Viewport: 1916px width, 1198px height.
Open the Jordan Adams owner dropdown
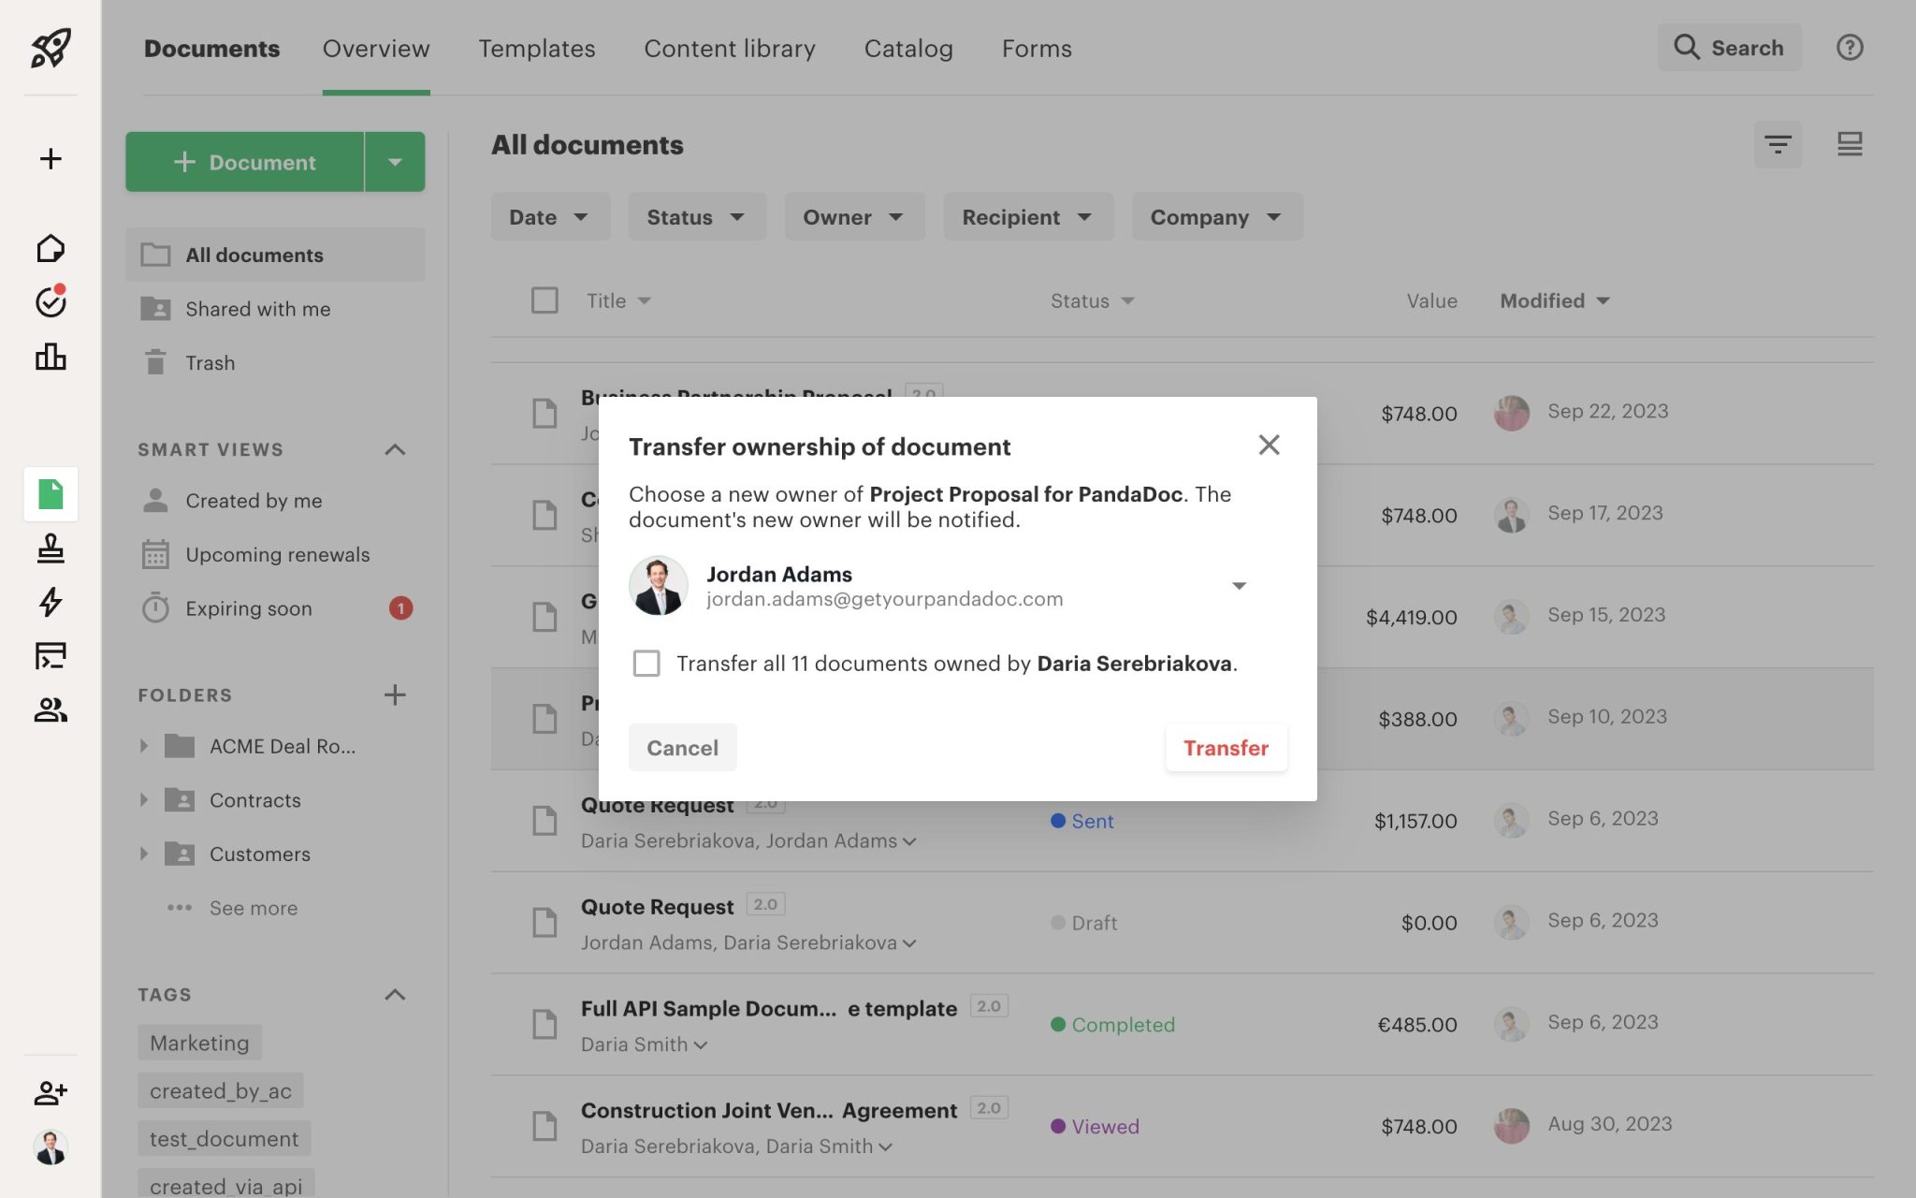pos(1238,586)
